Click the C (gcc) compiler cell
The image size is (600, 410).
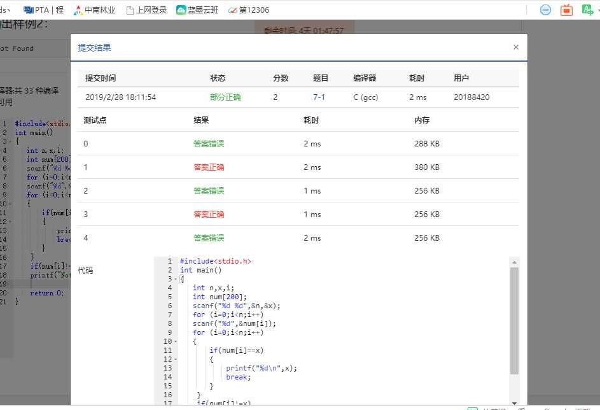click(365, 97)
